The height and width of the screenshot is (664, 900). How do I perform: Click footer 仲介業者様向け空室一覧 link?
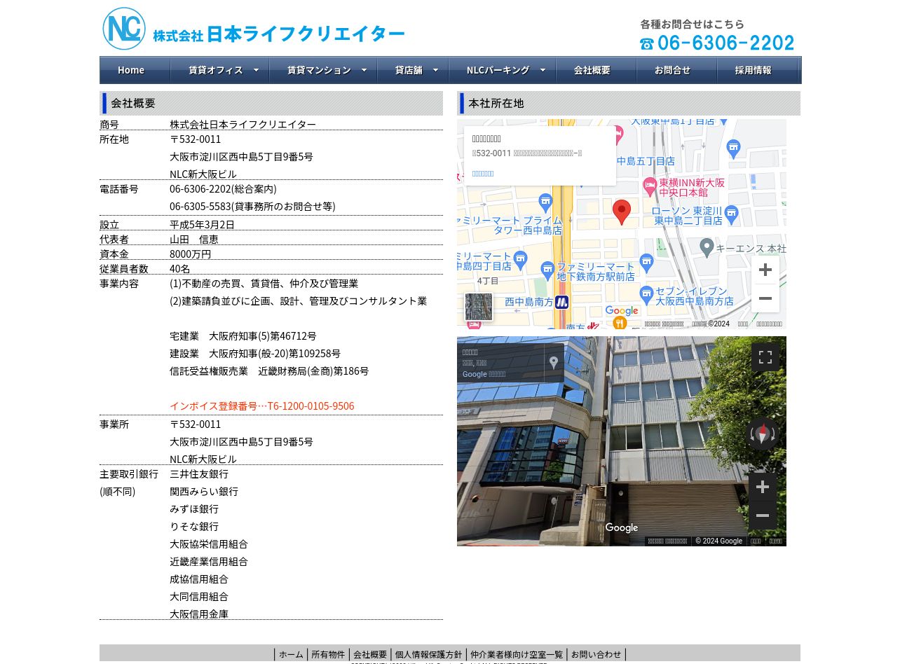[x=517, y=654]
